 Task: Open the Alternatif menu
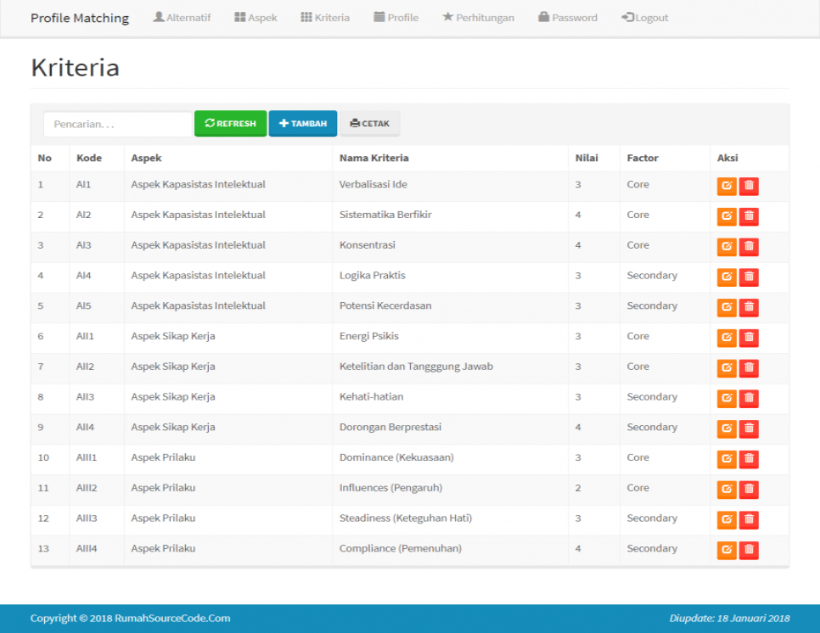tap(182, 17)
